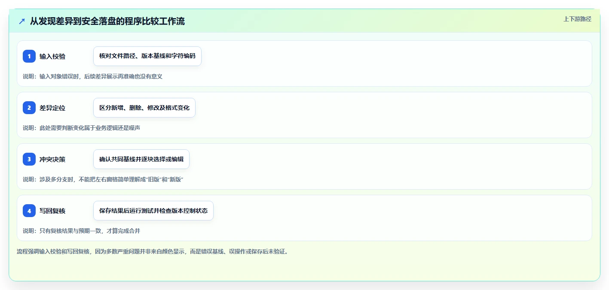609x290 pixels.
Task: Click the 核对文件路径、版本基线和字符编码 chip
Action: (147, 56)
